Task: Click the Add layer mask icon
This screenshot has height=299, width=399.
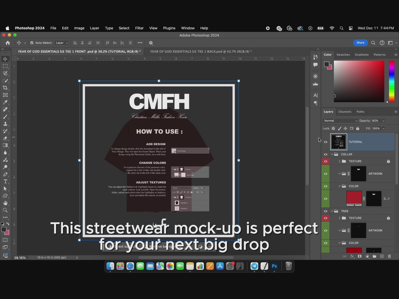Action: 360,256
